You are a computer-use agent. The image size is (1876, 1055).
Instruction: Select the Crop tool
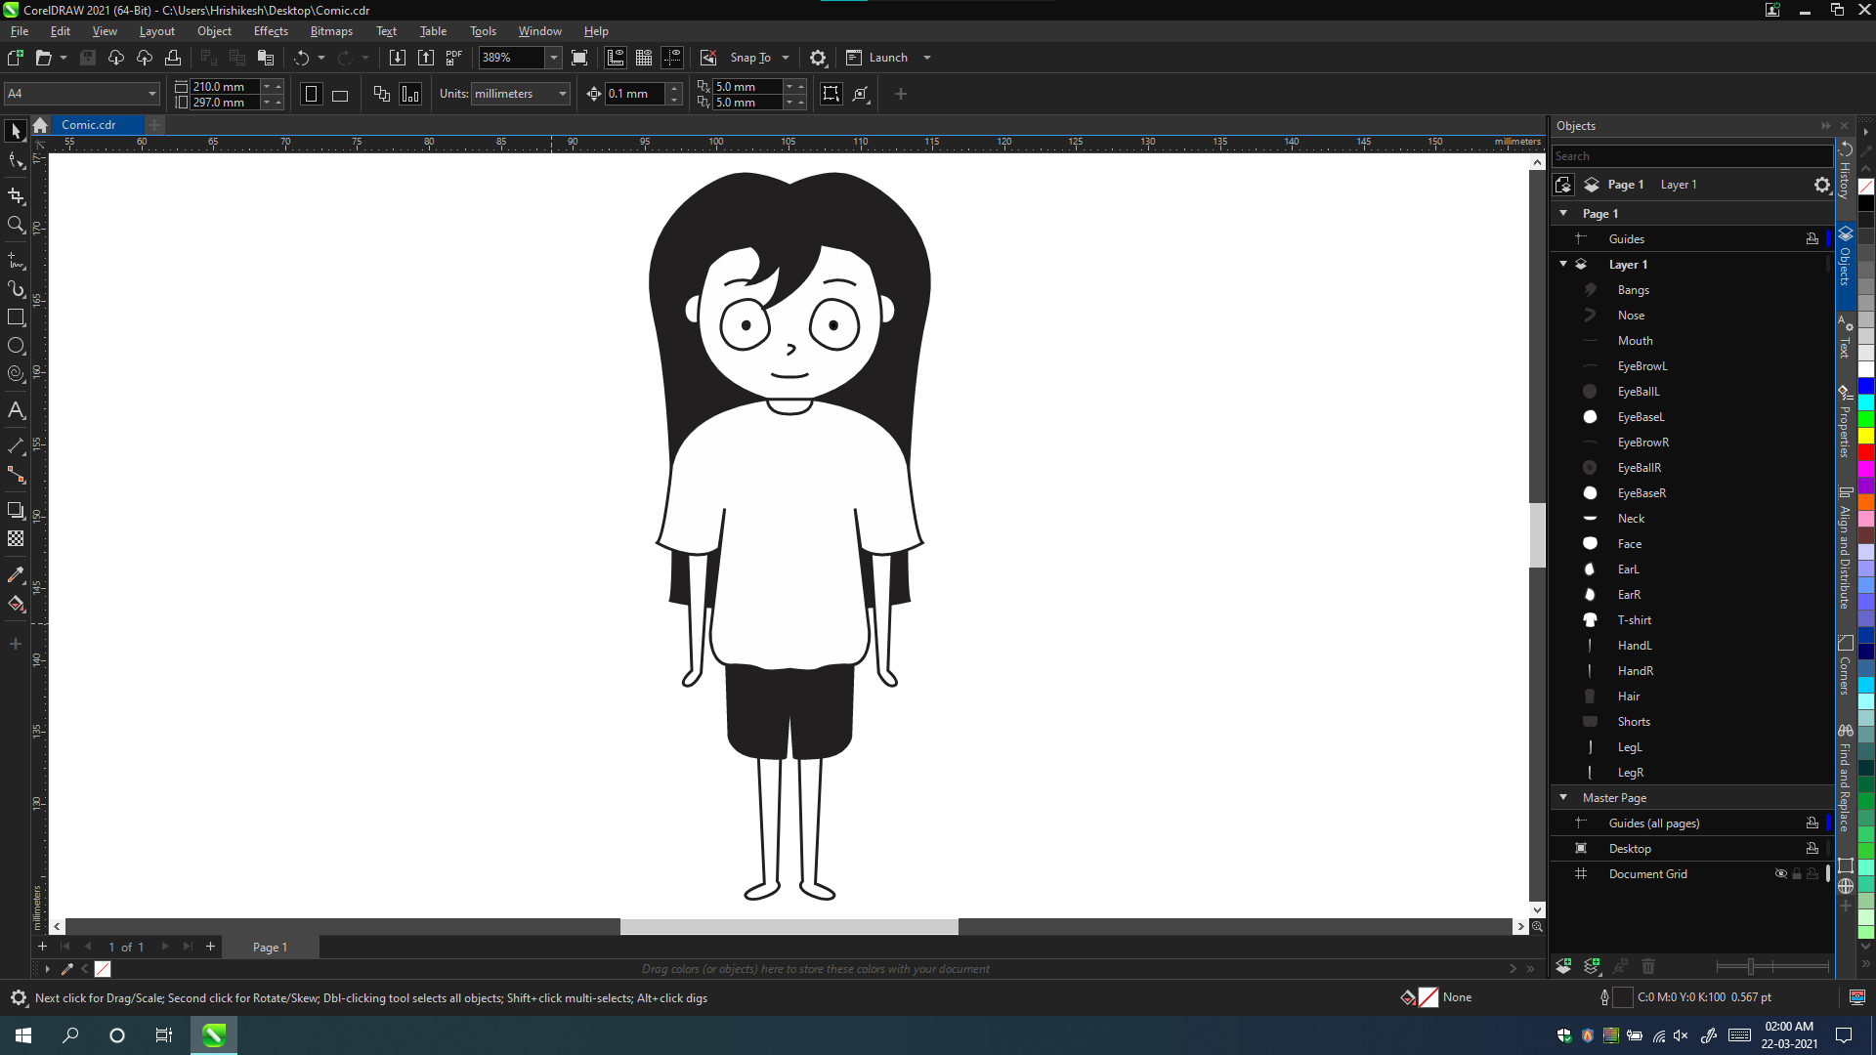tap(16, 195)
